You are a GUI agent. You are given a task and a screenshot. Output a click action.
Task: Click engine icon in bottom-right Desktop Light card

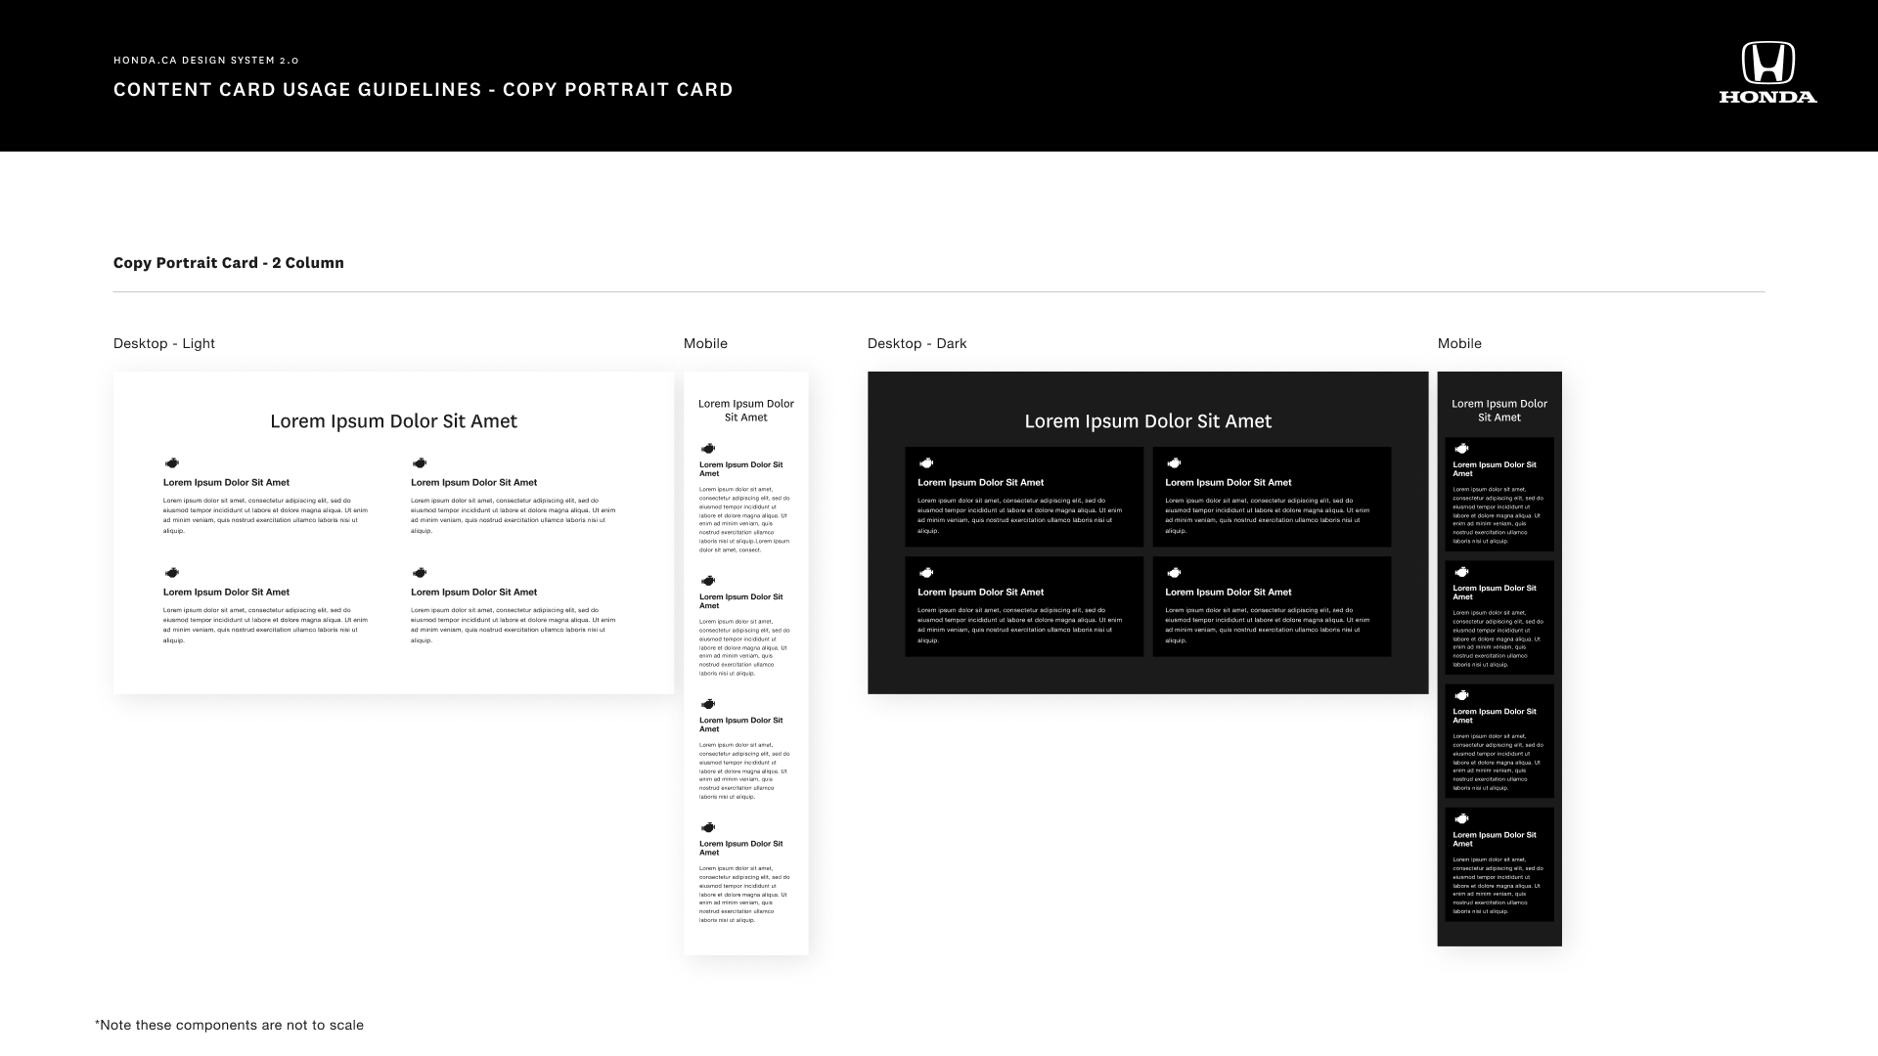click(420, 573)
